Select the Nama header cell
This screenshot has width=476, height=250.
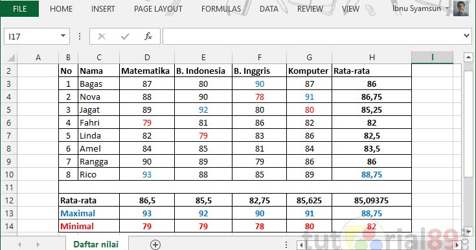98,71
